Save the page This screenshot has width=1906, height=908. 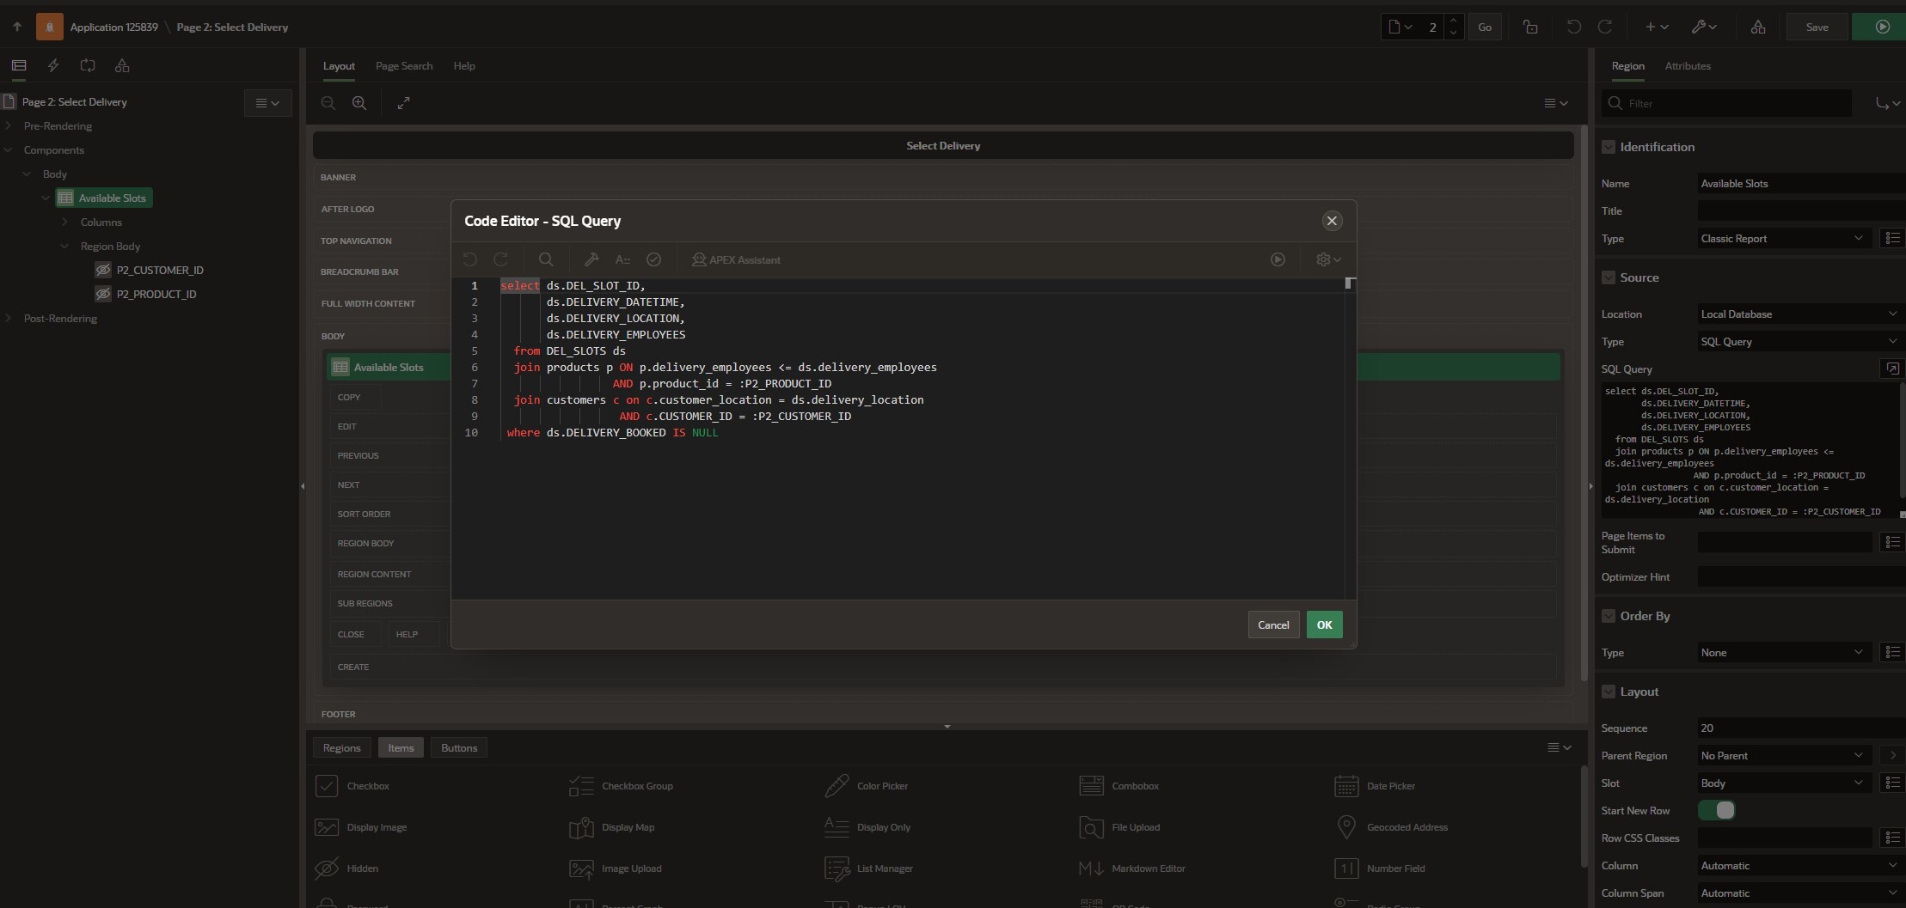[x=1817, y=27]
